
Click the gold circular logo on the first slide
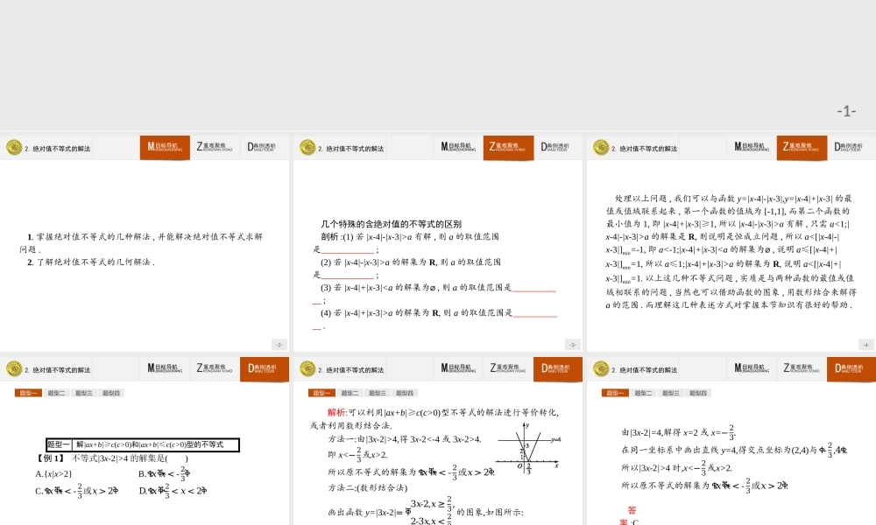click(x=14, y=148)
